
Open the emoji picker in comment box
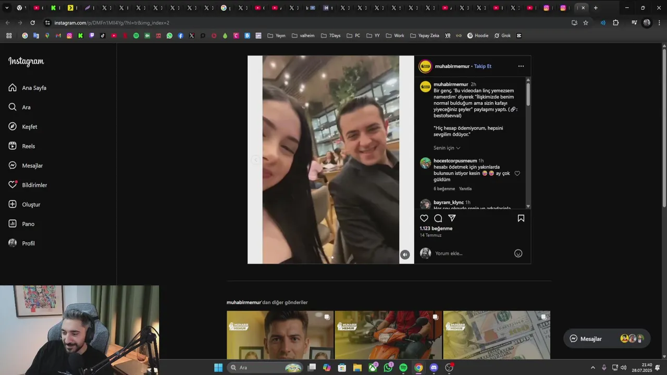518,253
